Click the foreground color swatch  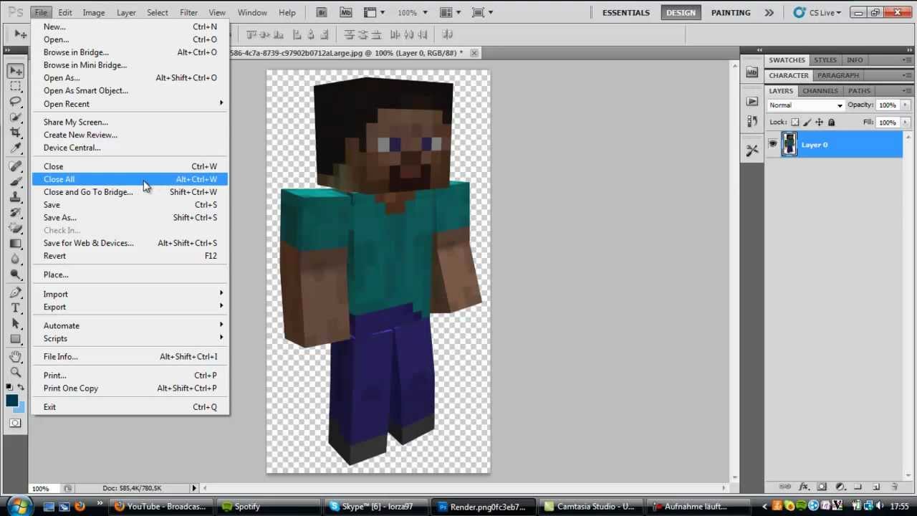coord(12,401)
